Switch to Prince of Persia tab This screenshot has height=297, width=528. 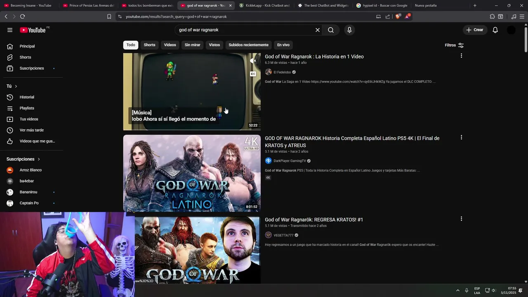coord(89,5)
